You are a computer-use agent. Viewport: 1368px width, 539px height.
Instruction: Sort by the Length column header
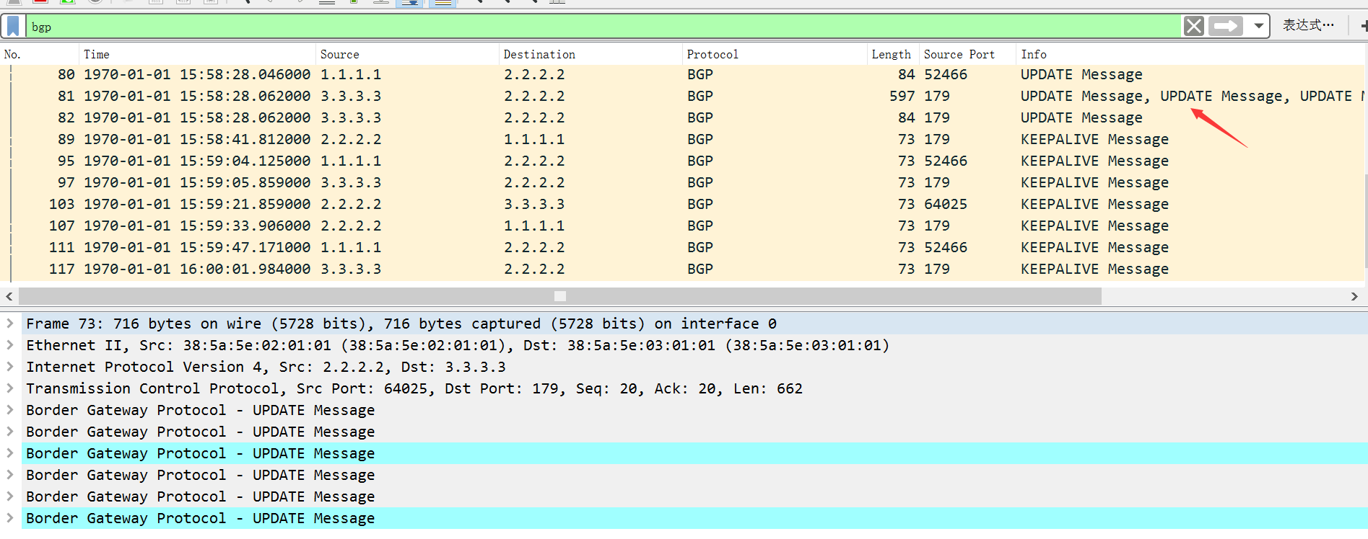coord(893,54)
